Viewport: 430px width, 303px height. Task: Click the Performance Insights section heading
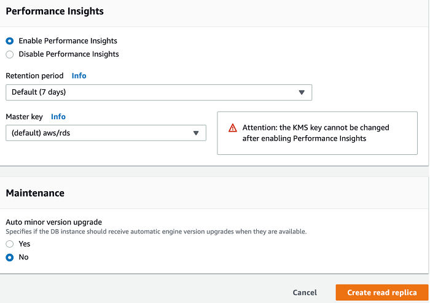(55, 11)
